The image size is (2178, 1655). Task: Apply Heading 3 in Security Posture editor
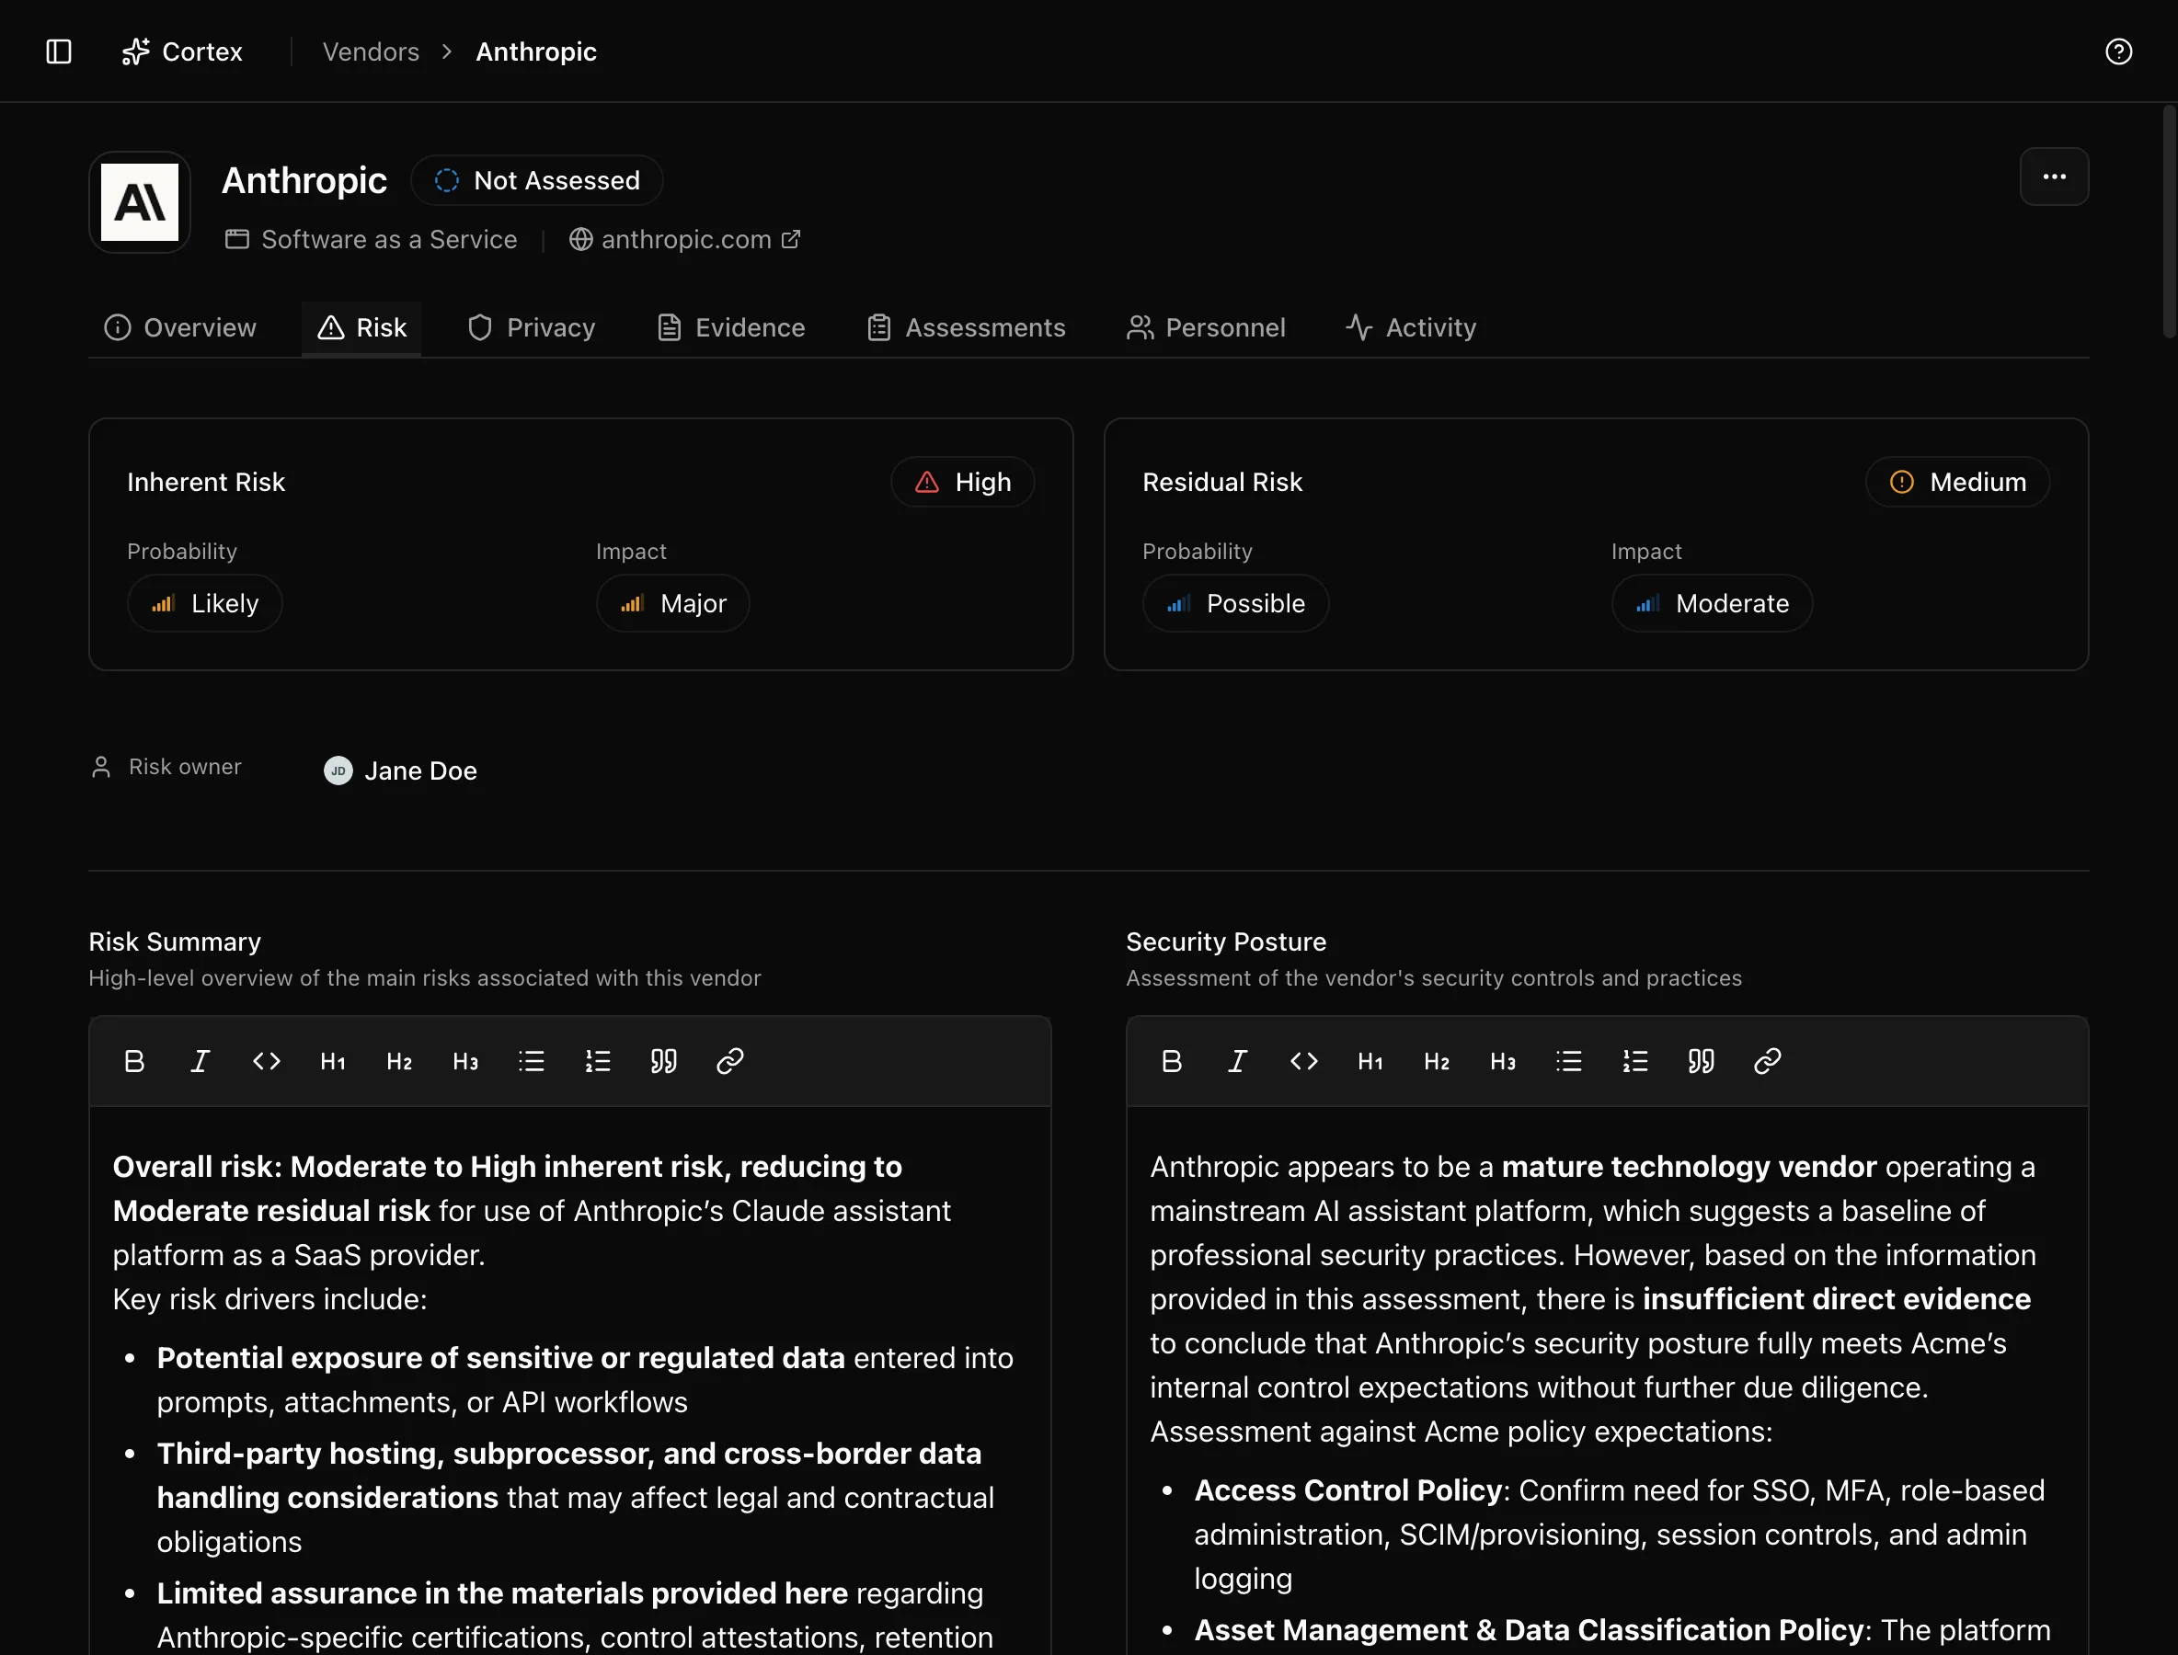(x=1503, y=1061)
